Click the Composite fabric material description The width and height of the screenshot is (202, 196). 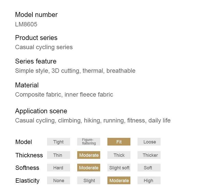coord(64,95)
